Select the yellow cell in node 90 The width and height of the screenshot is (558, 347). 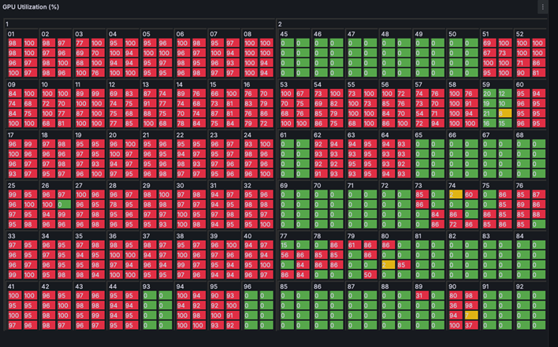[471, 315]
